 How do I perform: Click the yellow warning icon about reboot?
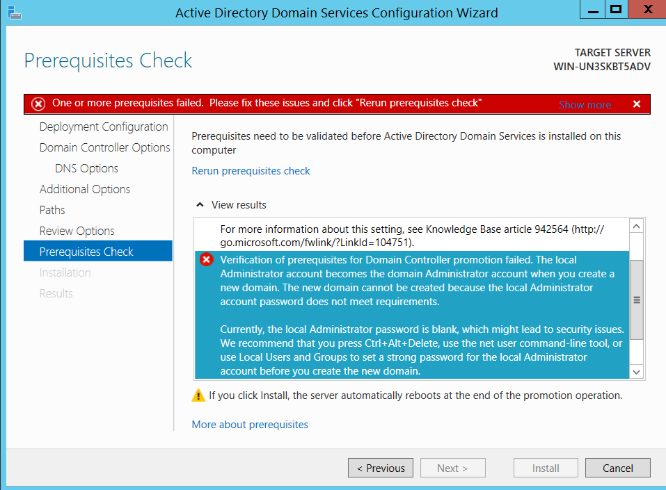198,395
